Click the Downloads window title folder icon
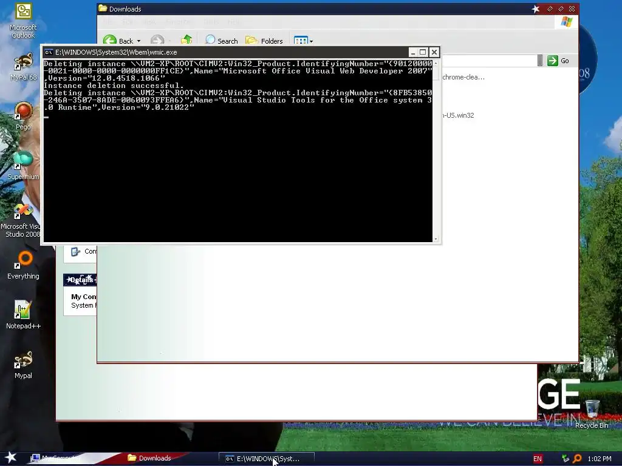This screenshot has height=466, width=622. click(103, 8)
